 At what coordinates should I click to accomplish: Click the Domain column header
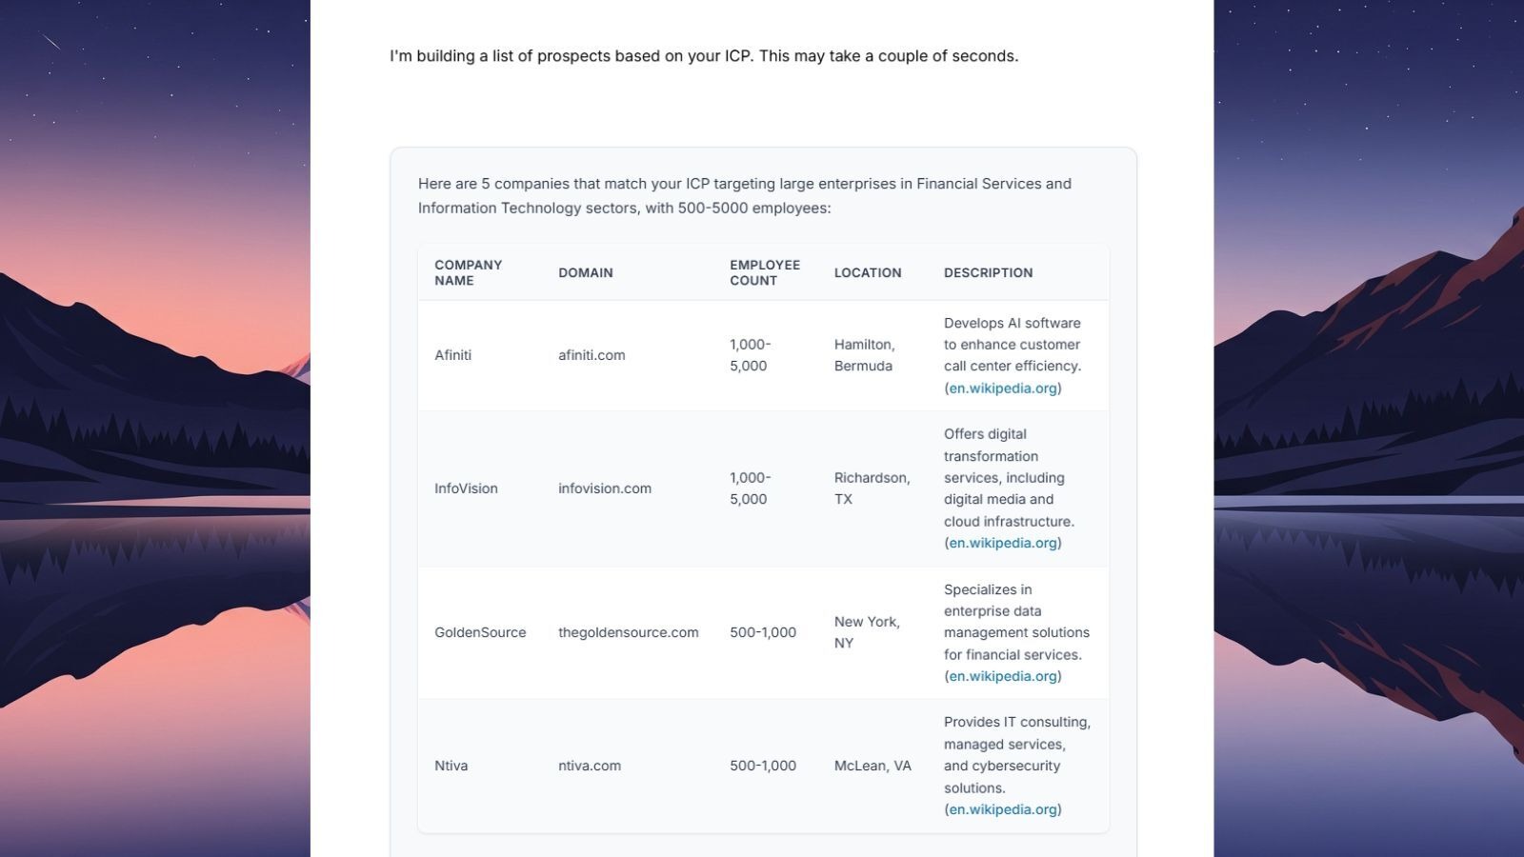click(585, 272)
